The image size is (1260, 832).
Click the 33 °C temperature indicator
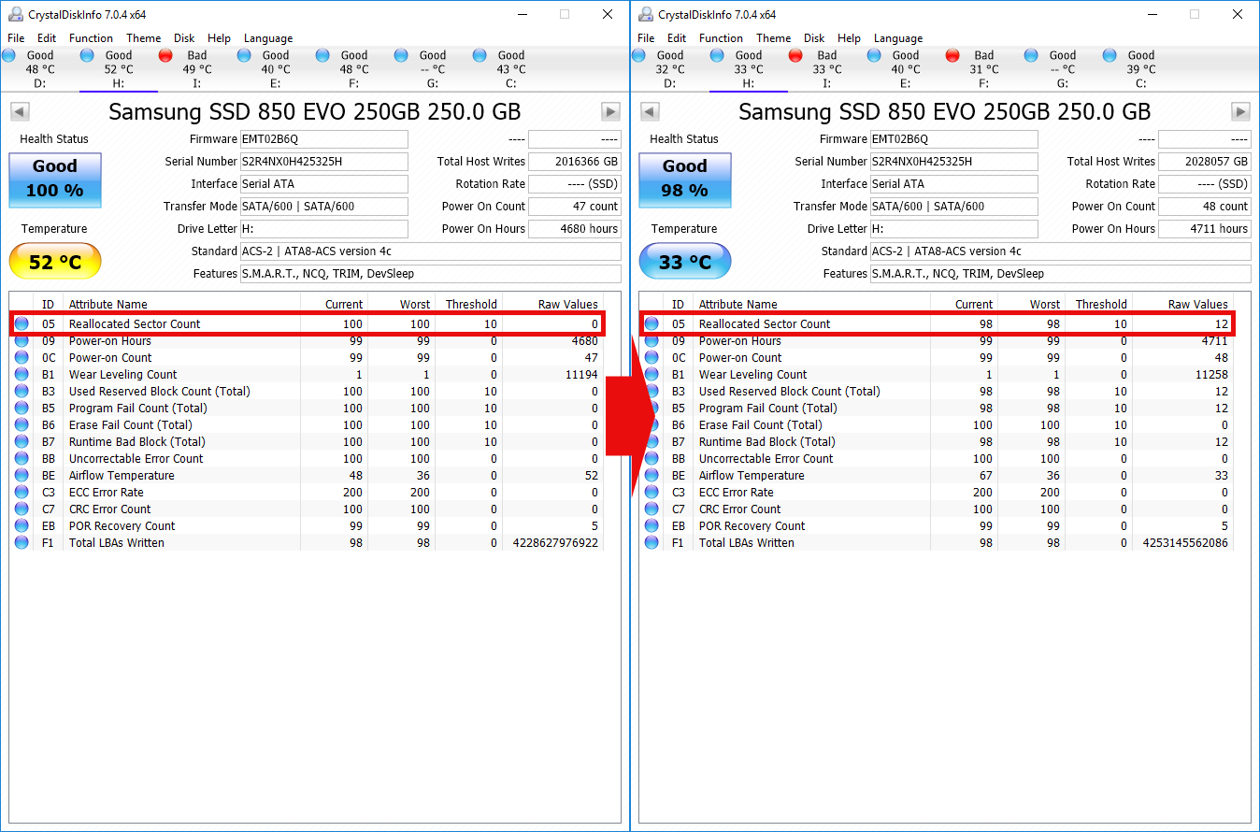tap(685, 262)
